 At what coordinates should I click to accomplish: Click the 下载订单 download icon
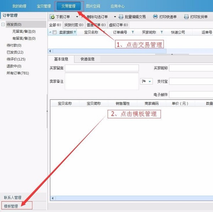tap(52, 17)
